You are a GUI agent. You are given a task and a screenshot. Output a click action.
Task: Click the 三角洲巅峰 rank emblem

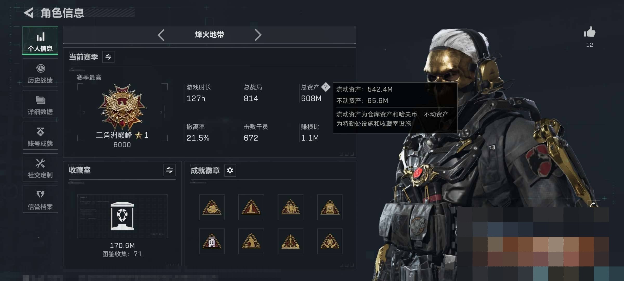pos(122,107)
